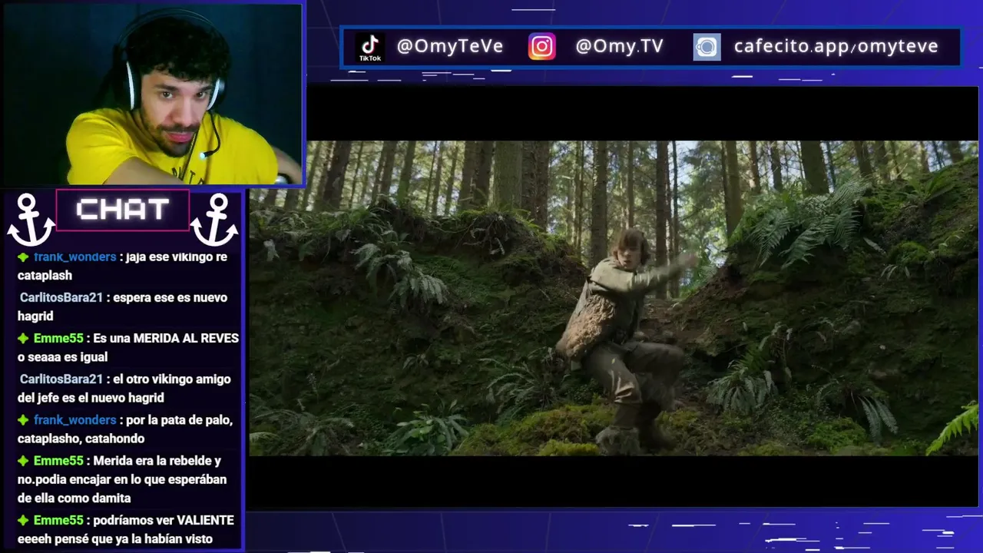Click the anchor icon right of CHAT
This screenshot has height=553, width=983.
tap(214, 220)
